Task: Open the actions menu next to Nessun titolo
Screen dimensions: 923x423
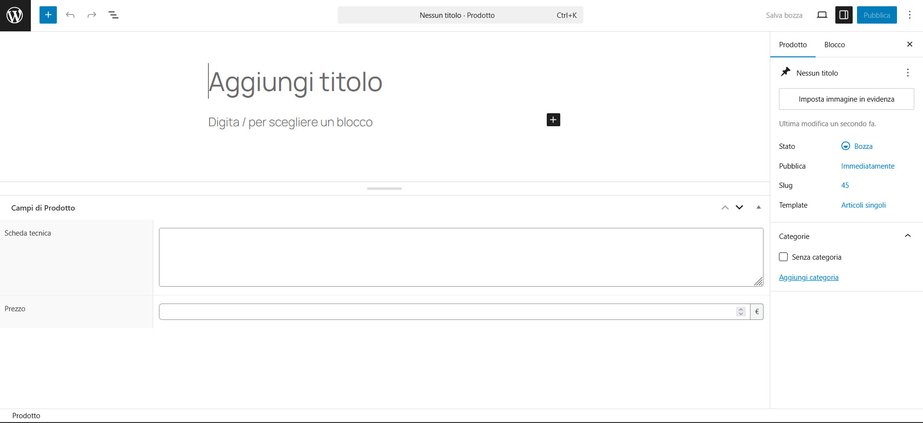Action: [x=908, y=73]
